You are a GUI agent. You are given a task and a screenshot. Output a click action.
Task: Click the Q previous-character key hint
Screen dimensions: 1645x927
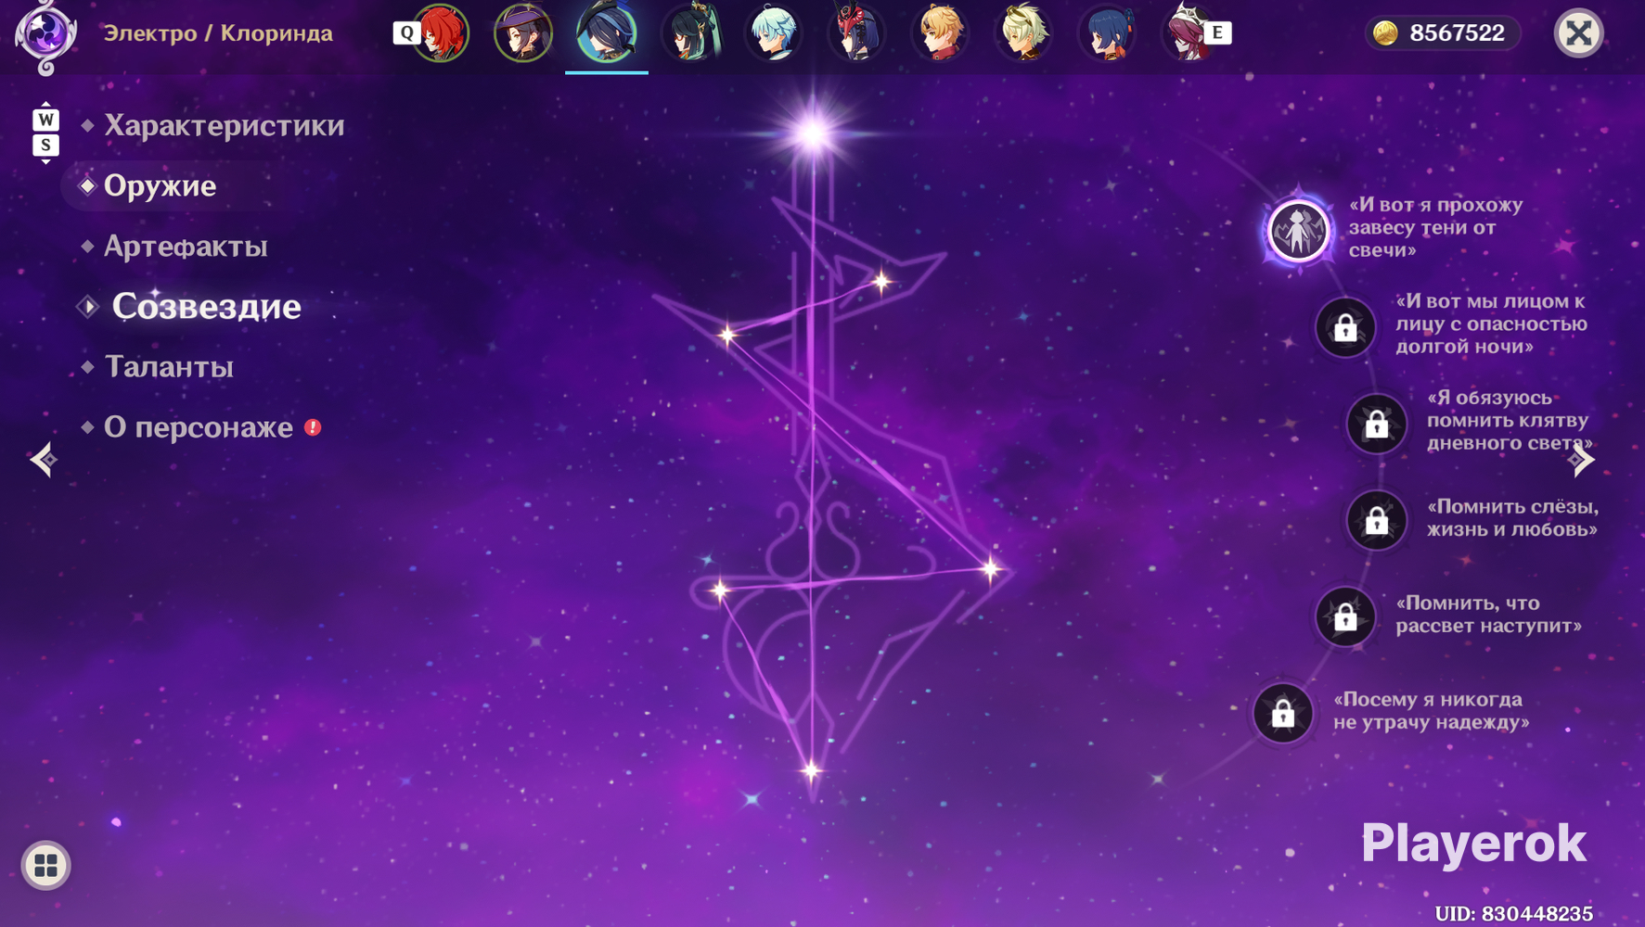405,33
